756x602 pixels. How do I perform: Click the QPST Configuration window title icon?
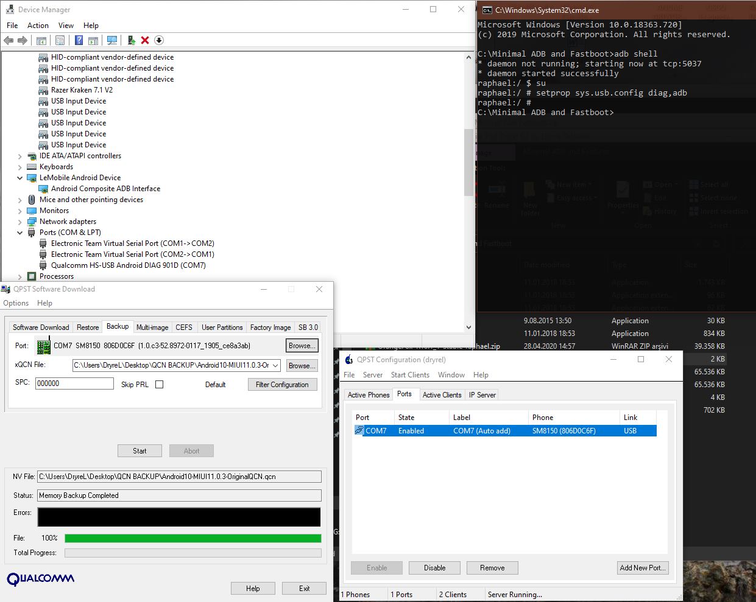pos(348,360)
